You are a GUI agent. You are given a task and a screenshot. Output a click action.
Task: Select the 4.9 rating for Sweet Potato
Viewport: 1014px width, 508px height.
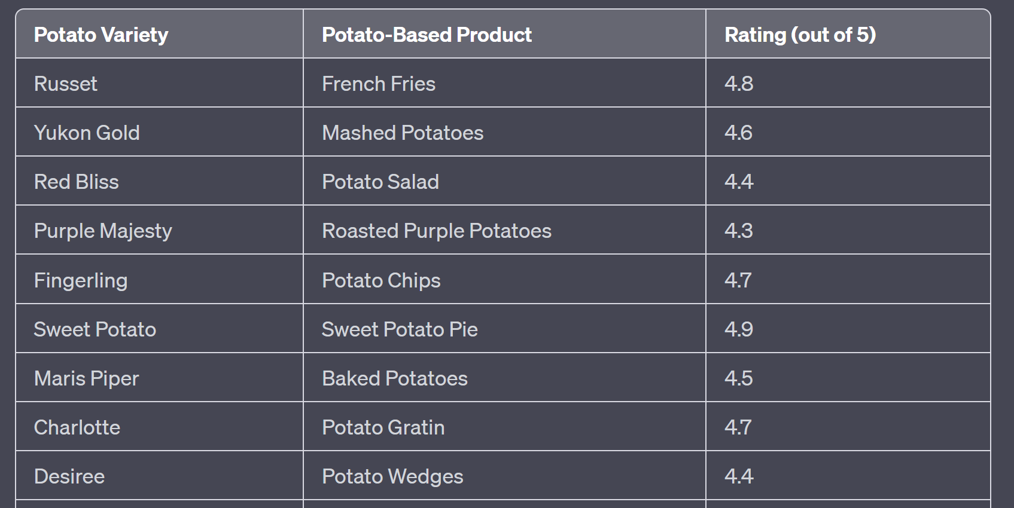[739, 329]
